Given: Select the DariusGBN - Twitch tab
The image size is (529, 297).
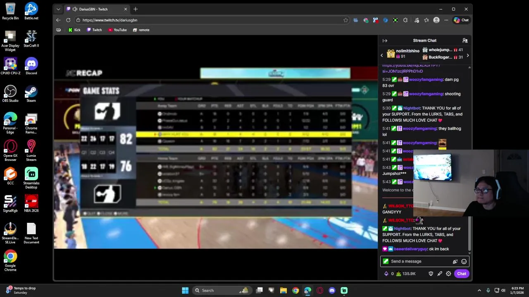Looking at the screenshot, I should coord(97,9).
